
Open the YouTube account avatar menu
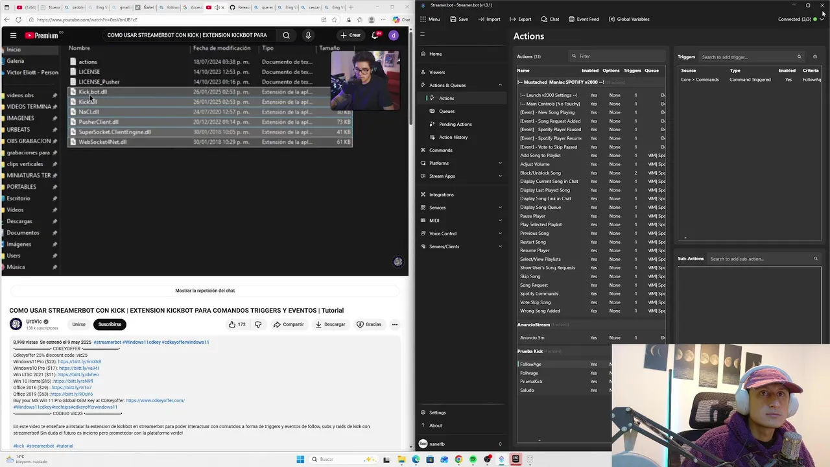[394, 36]
